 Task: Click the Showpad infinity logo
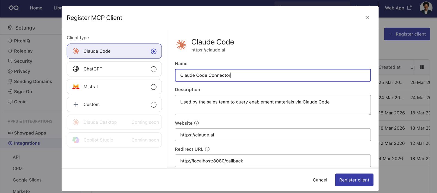pyautogui.click(x=13, y=8)
